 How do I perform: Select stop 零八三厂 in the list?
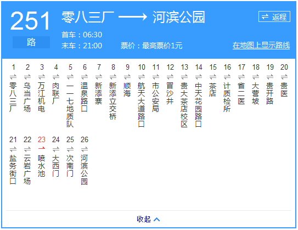tap(13, 97)
